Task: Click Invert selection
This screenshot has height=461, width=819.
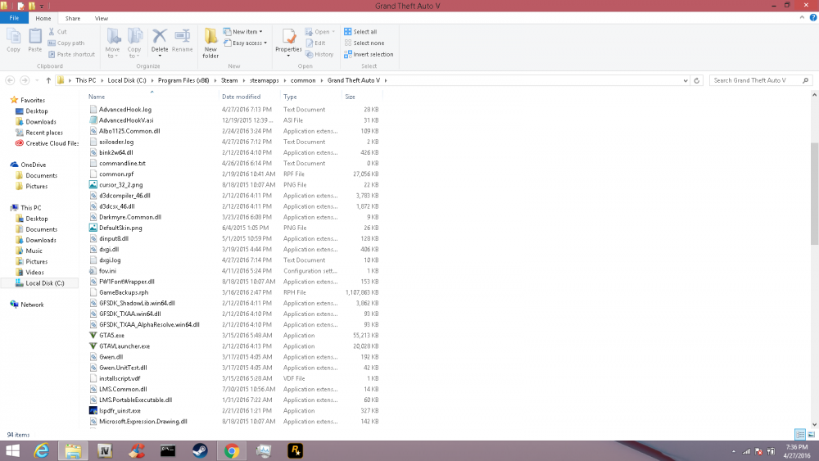Action: click(369, 54)
